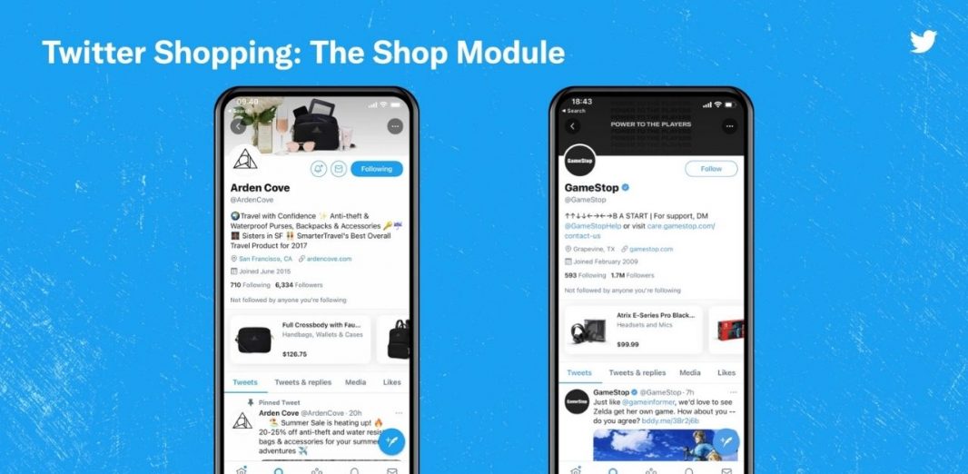Open the three-dot menu on GameStop header
Screen dimensions: 968x474
[730, 126]
